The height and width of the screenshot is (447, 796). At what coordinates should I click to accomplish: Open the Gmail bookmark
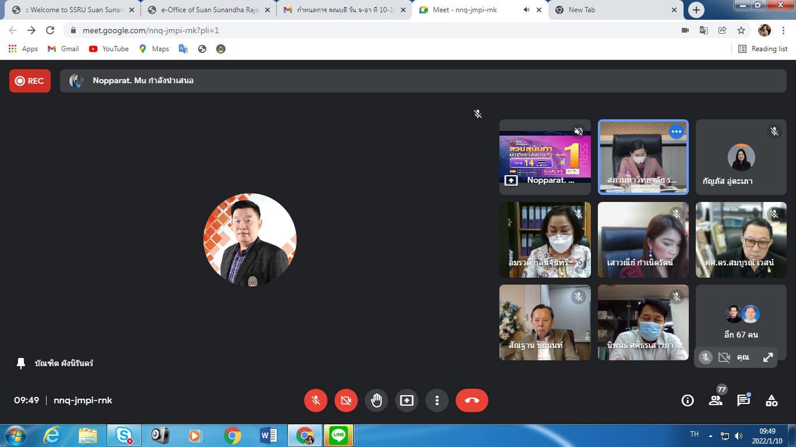click(64, 49)
